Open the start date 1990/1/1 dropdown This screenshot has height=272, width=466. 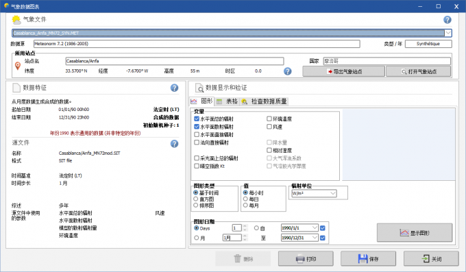tap(315, 228)
